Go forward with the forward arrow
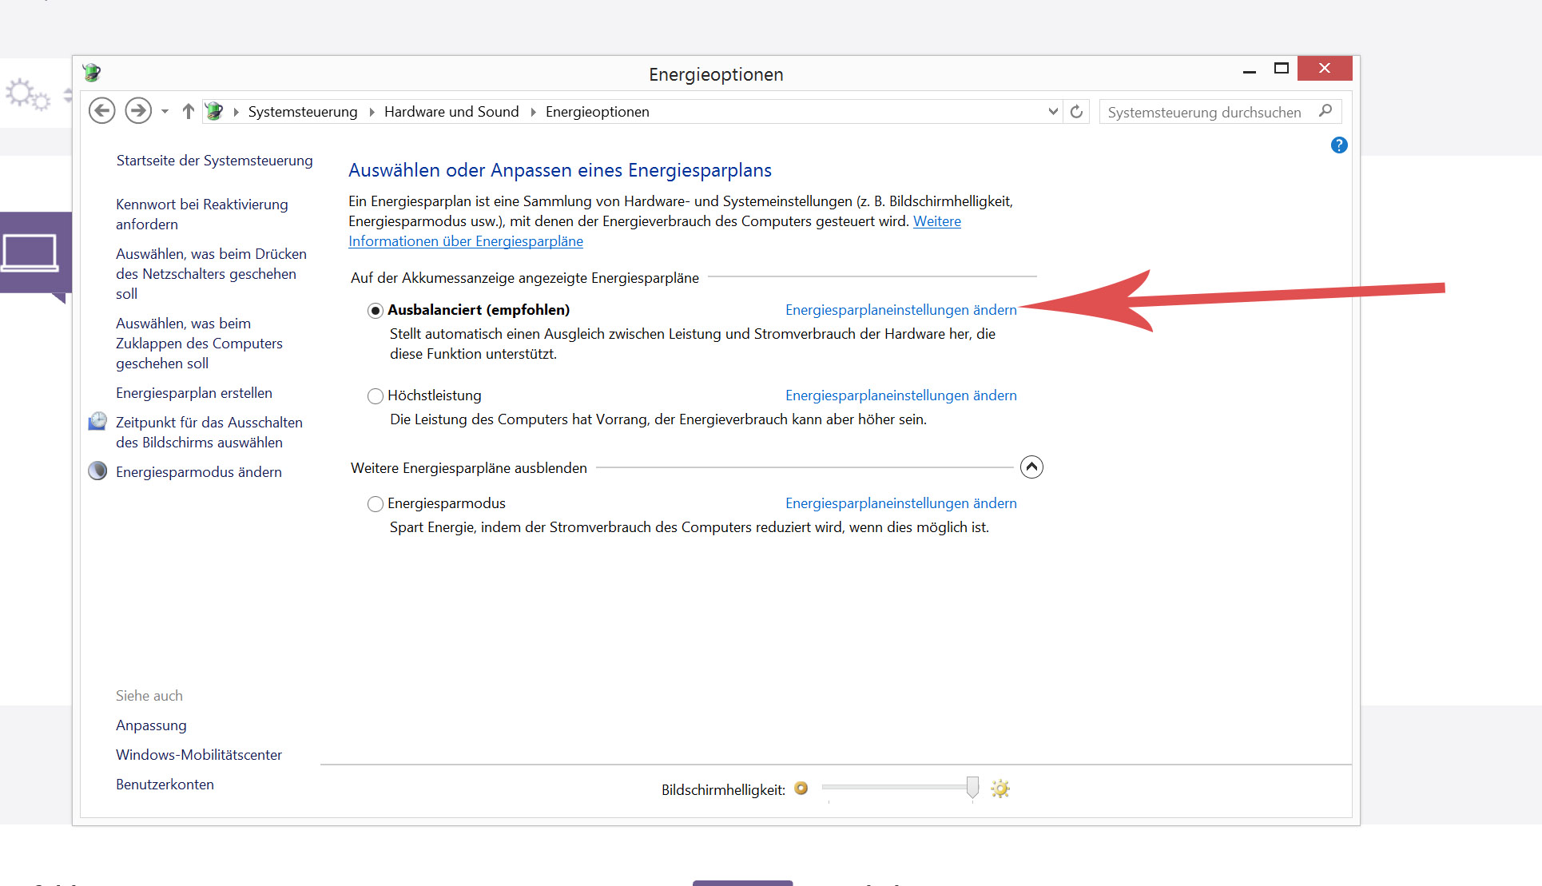Screen dimensions: 1542x886 (x=138, y=111)
